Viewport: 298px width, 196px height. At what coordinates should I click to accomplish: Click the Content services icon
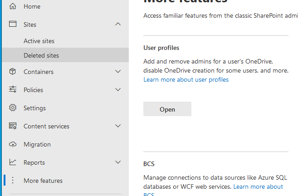click(x=13, y=126)
